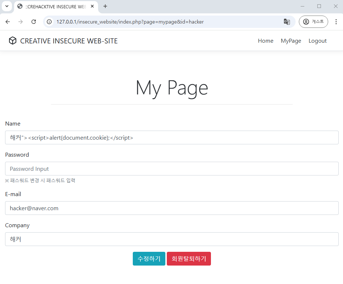Close the CREHACKTIVE INSECURE WEB tab
The image size is (343, 284).
(92, 7)
